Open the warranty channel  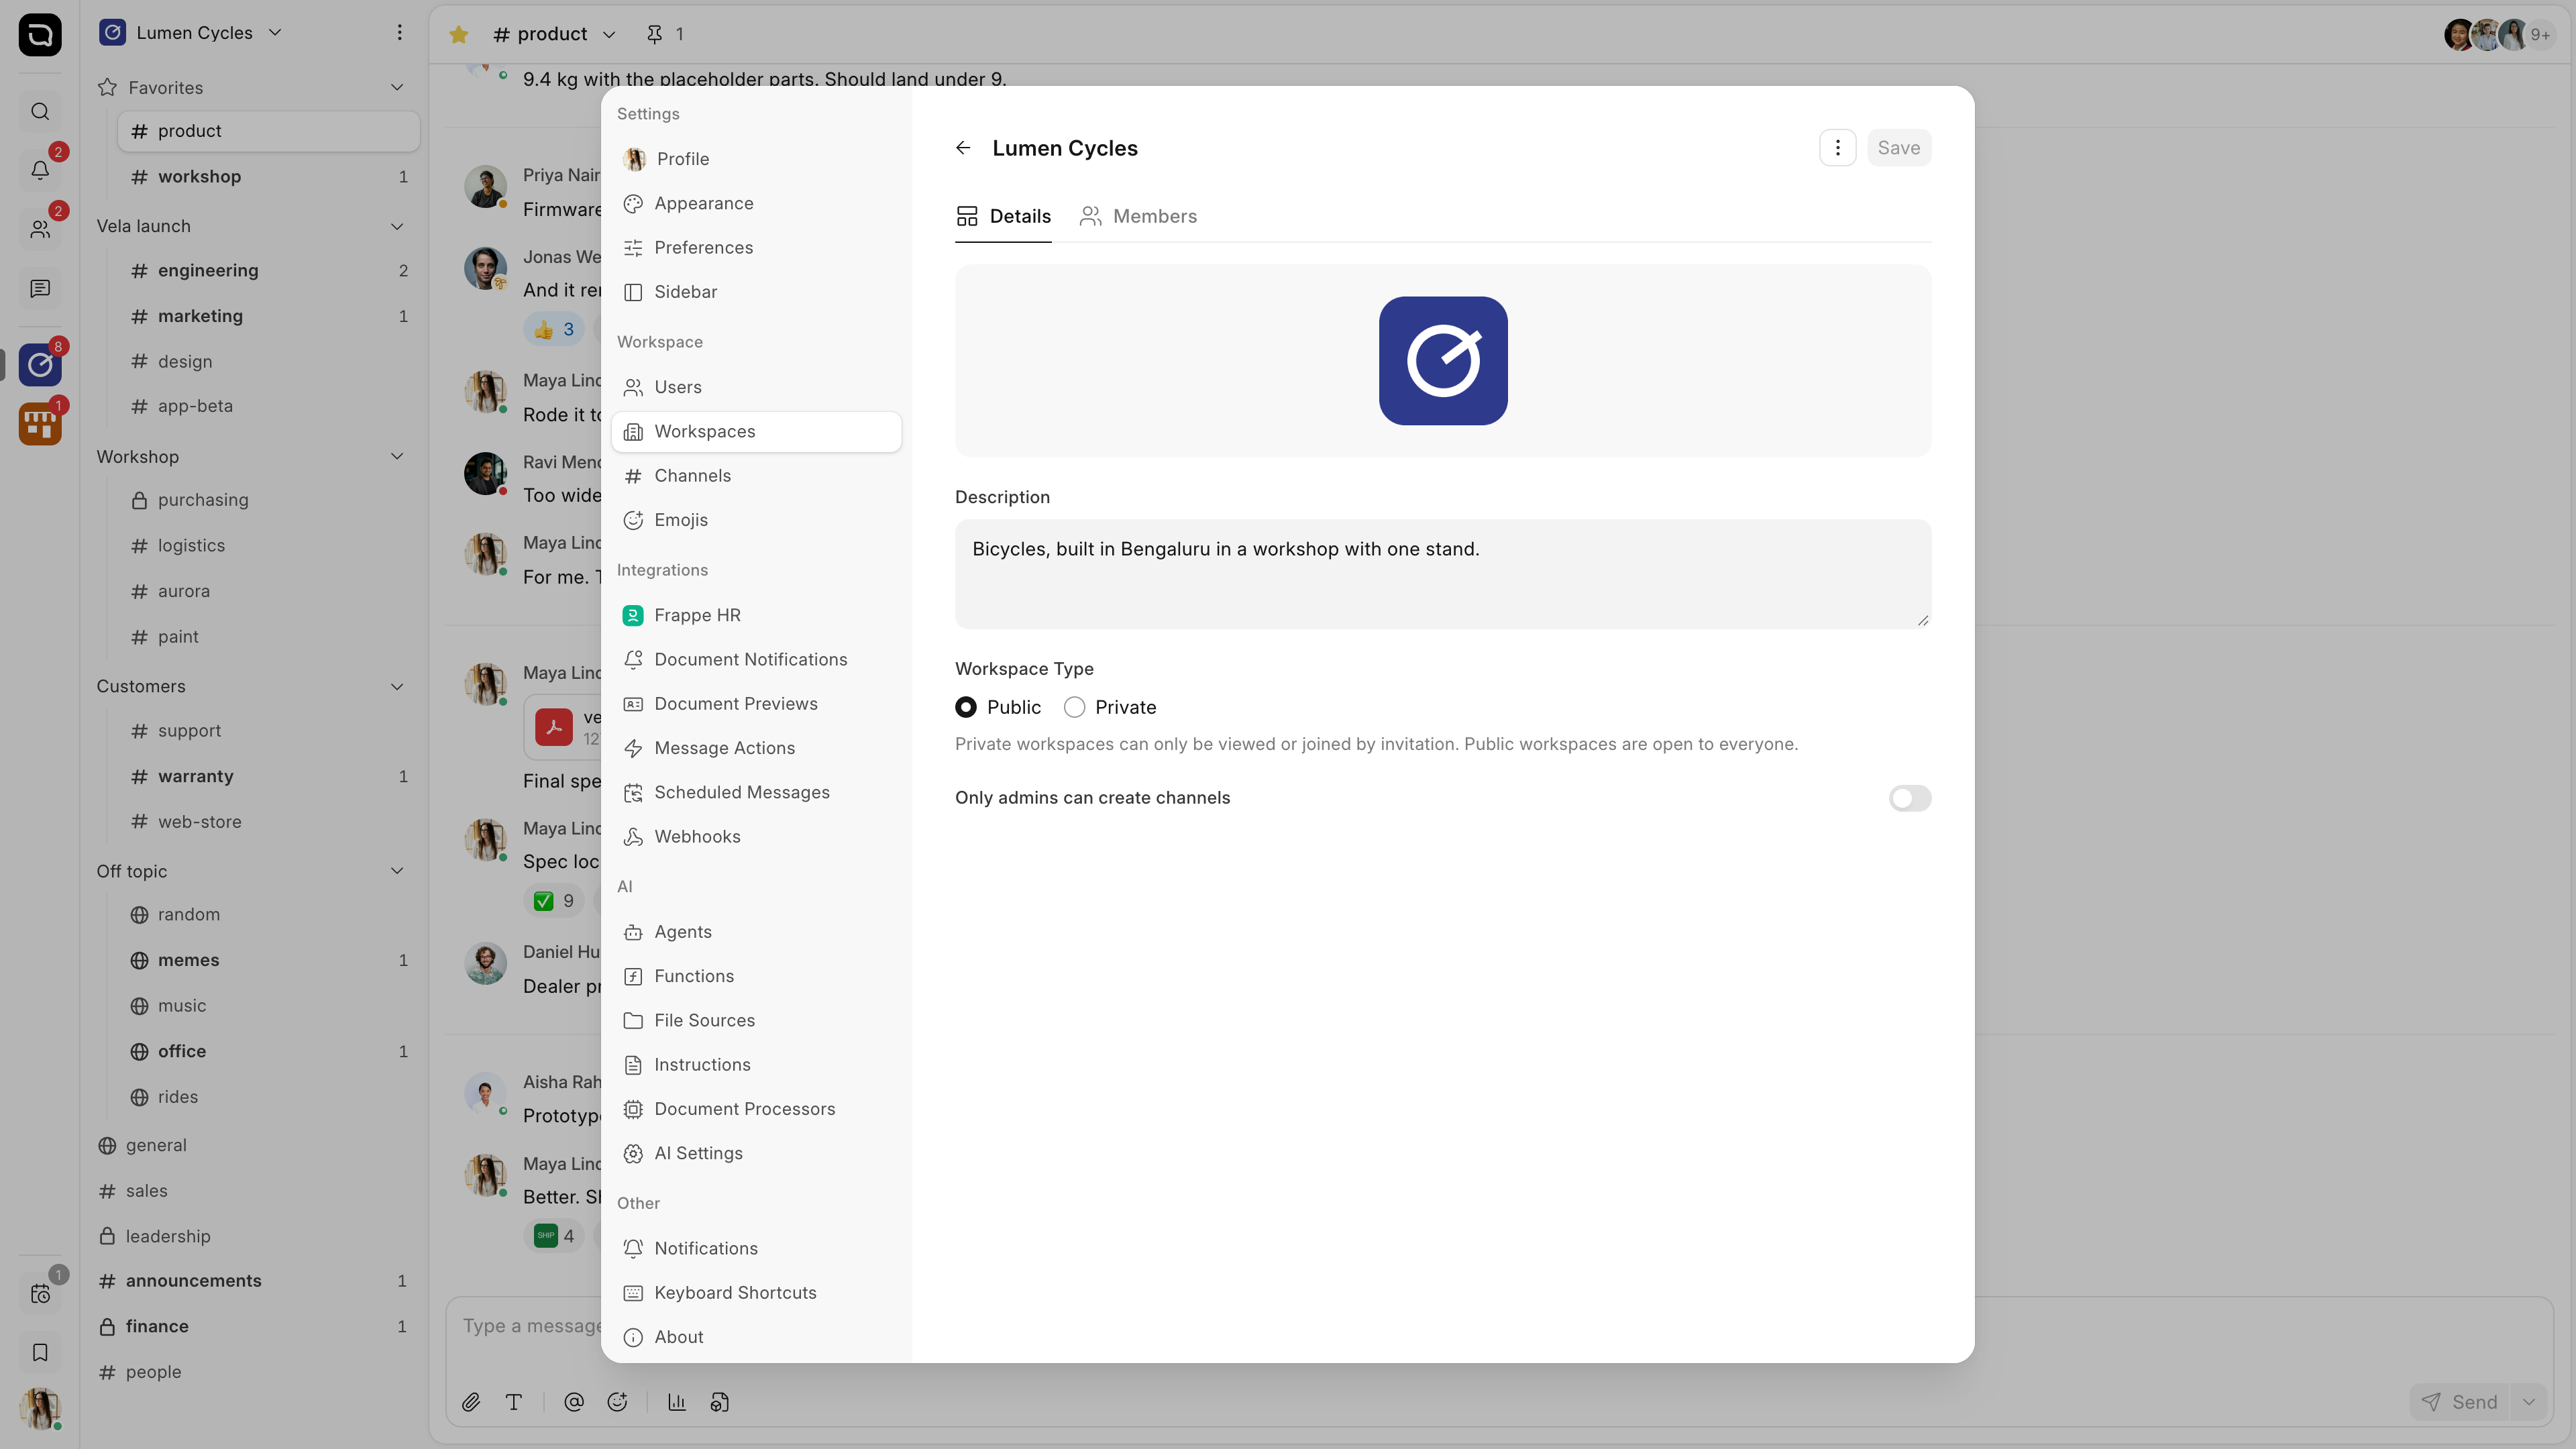[x=268, y=776]
